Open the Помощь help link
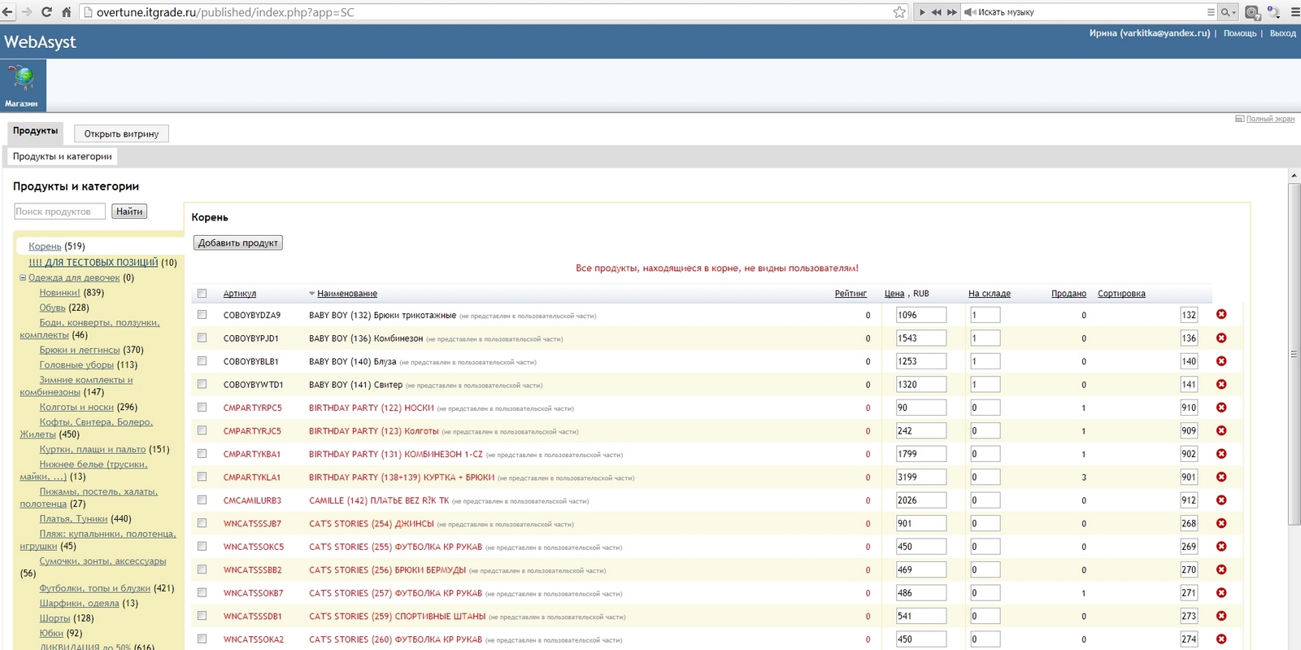The width and height of the screenshot is (1301, 650). coord(1240,33)
